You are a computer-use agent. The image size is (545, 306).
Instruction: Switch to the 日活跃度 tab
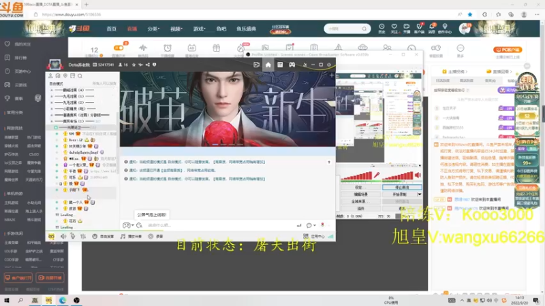(x=442, y=80)
